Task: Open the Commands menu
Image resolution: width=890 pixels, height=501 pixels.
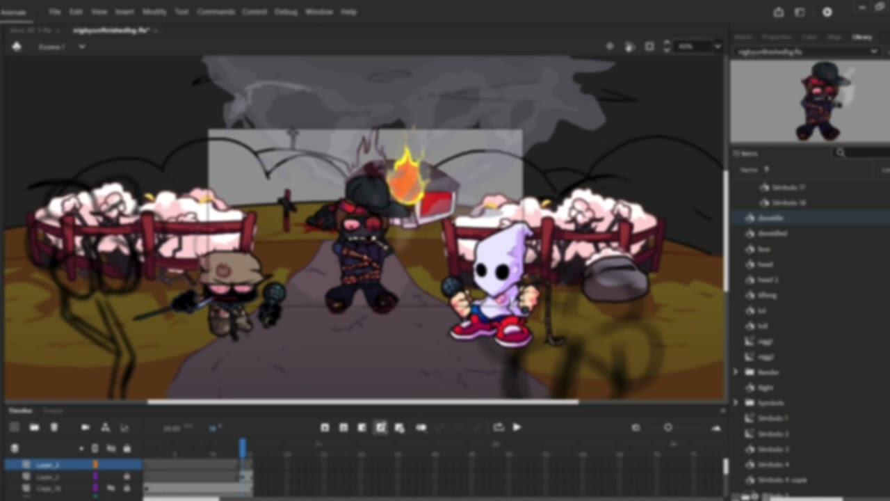Action: (216, 12)
